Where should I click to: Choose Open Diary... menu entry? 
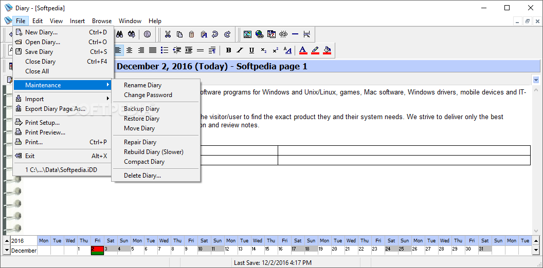pos(63,42)
